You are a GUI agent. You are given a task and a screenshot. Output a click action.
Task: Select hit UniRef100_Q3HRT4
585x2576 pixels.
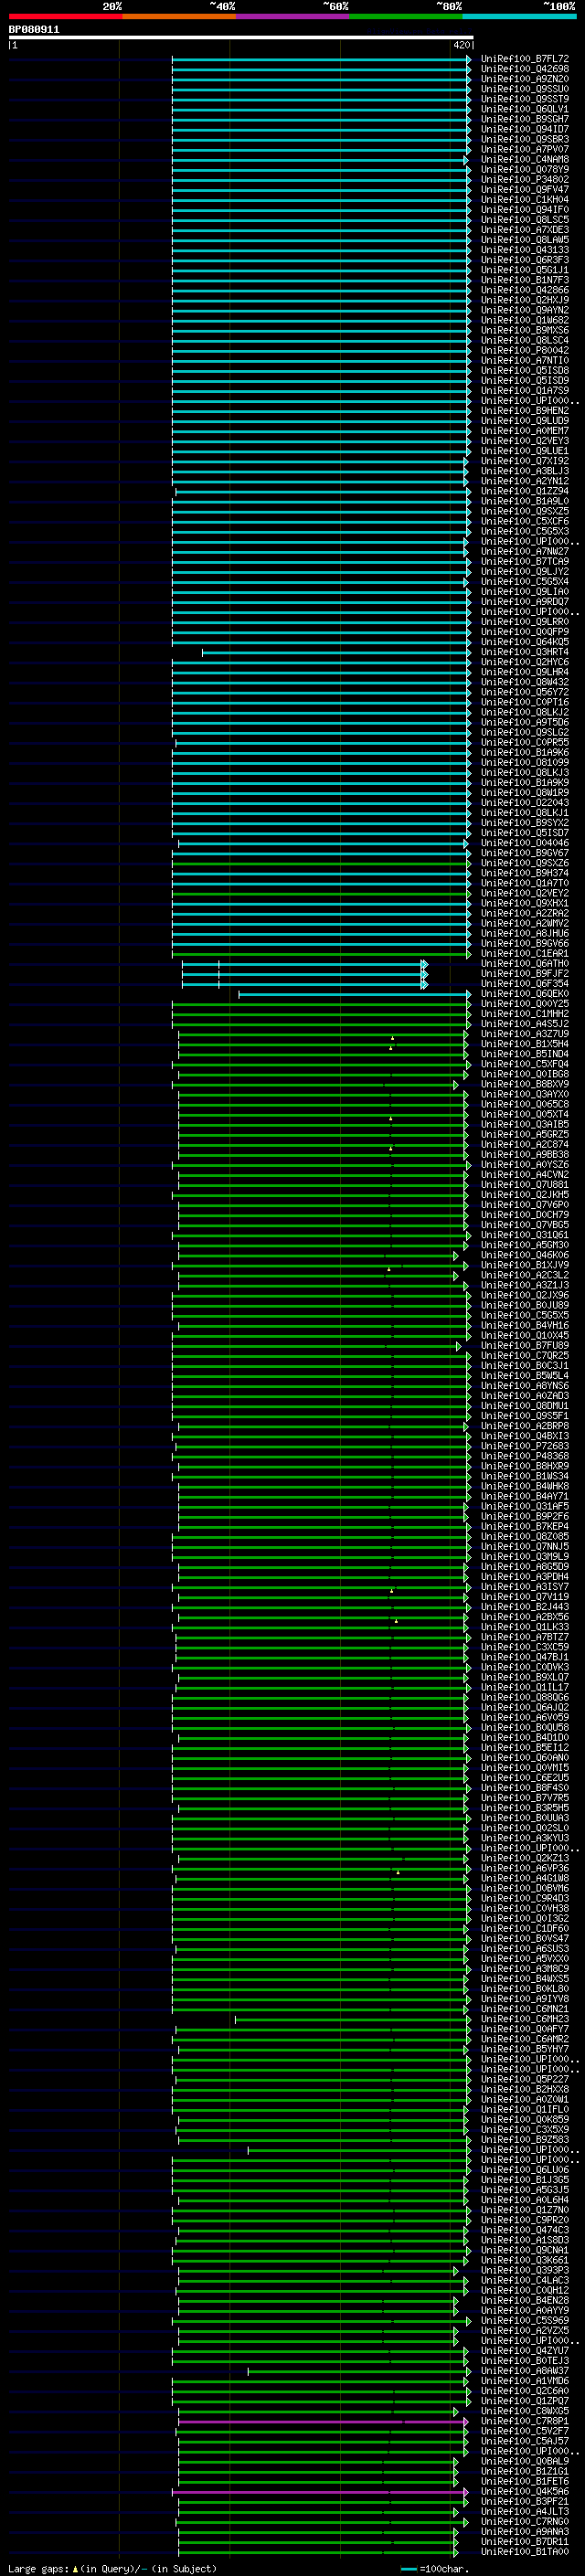[x=525, y=652]
